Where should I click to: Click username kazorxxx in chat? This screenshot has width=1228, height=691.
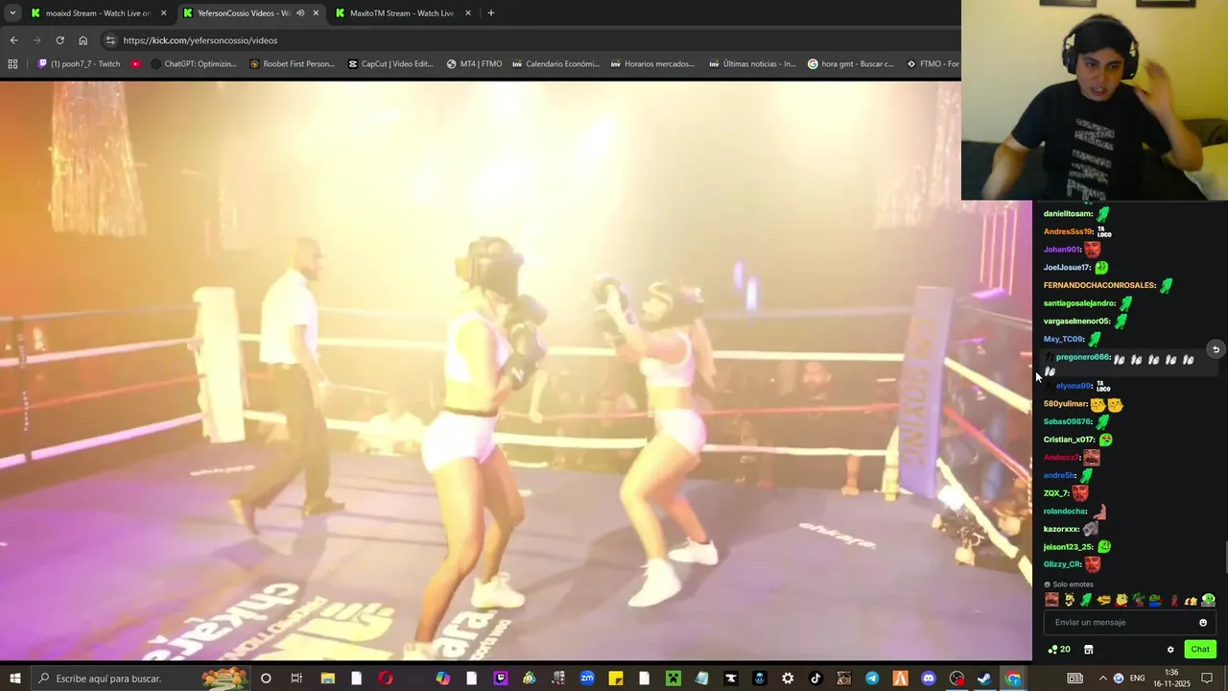pos(1061,529)
